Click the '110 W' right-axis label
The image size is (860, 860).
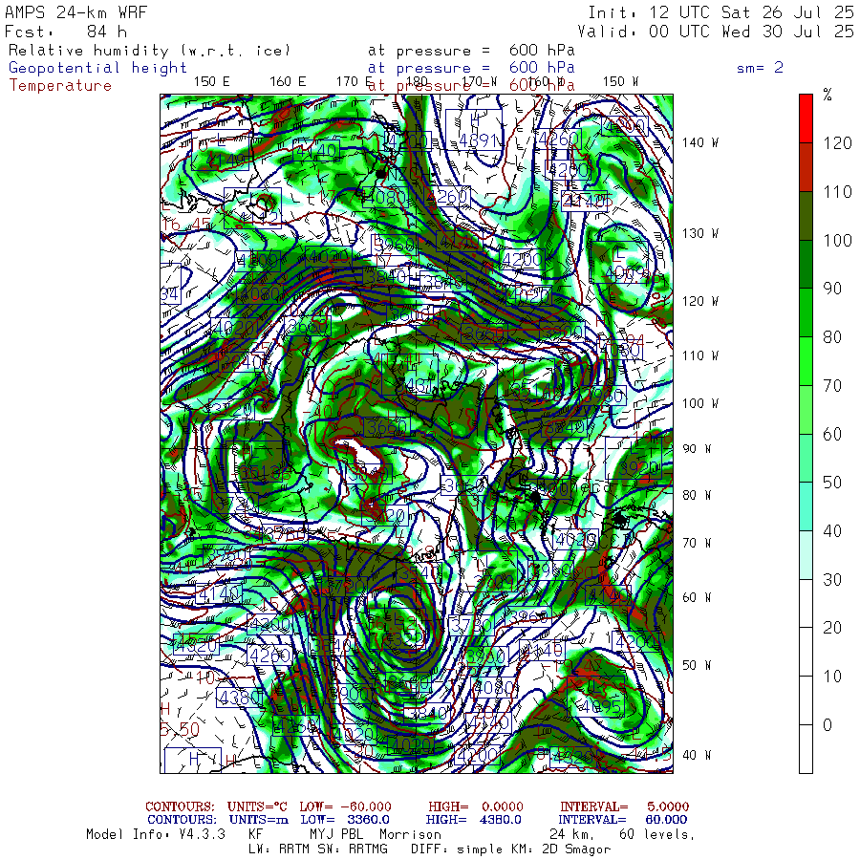(x=700, y=355)
